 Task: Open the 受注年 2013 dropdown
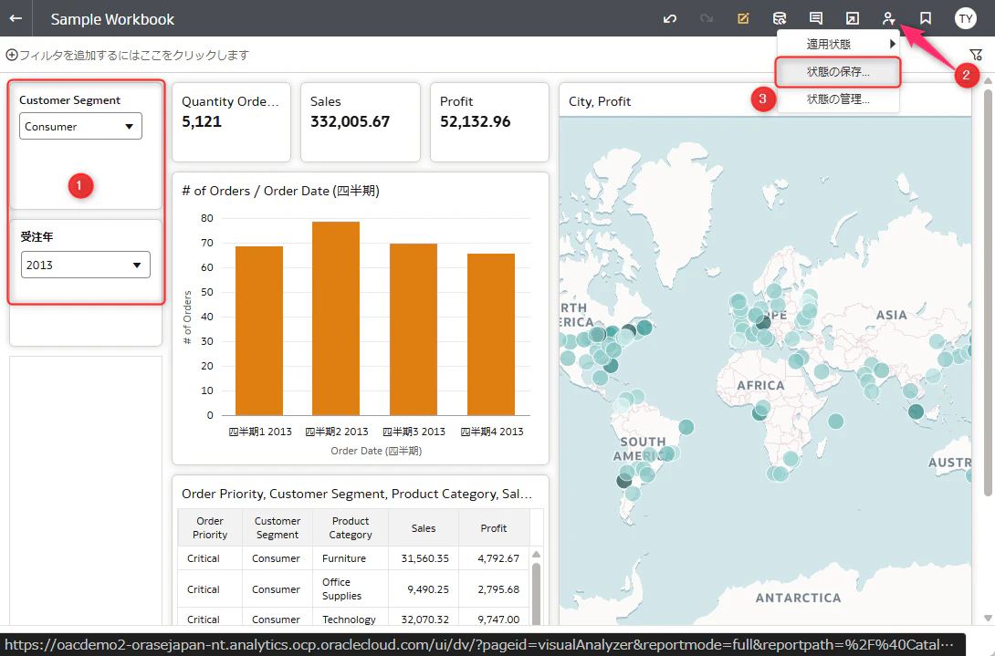point(86,265)
